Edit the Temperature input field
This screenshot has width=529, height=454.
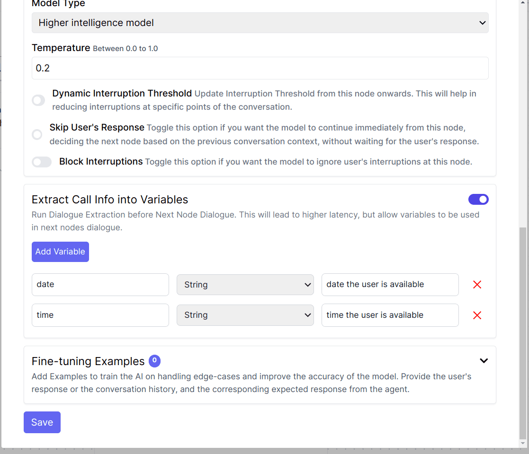point(260,68)
